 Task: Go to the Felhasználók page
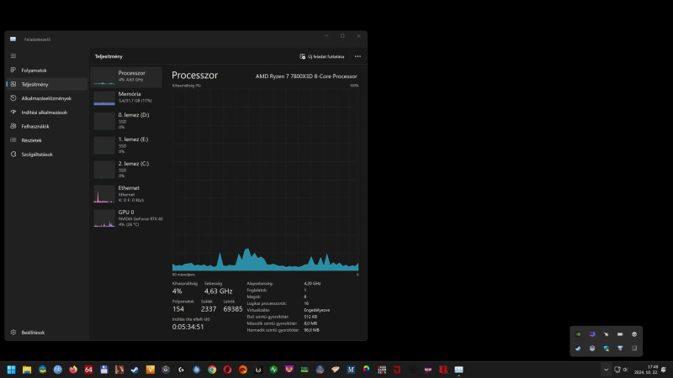tap(47, 127)
